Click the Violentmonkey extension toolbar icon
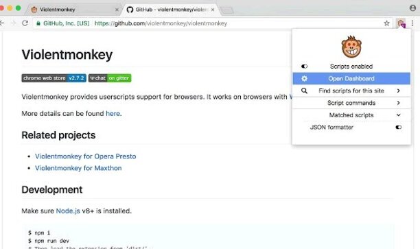 tap(401, 23)
